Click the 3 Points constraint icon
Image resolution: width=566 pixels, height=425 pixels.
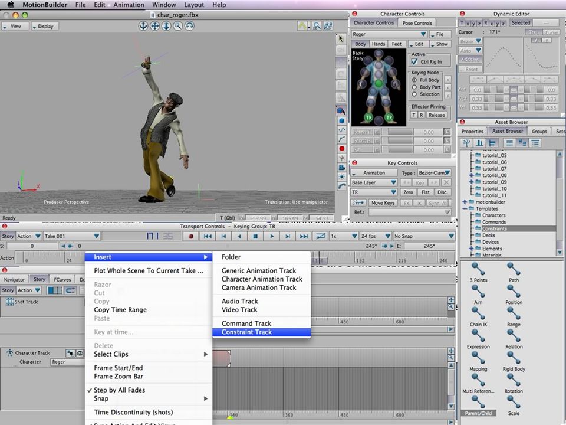coord(478,269)
